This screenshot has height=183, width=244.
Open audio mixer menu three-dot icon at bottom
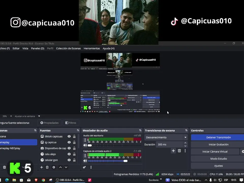91,167
